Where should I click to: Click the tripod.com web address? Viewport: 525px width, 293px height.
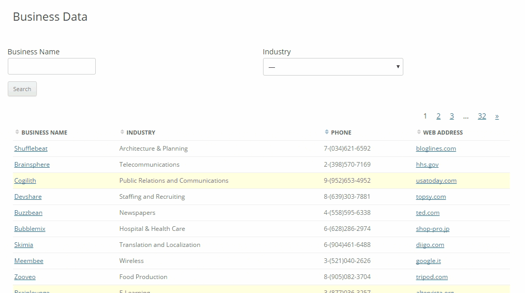(432, 277)
